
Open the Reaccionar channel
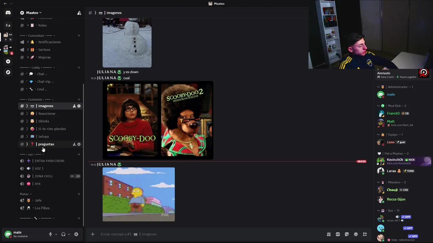(x=50, y=113)
